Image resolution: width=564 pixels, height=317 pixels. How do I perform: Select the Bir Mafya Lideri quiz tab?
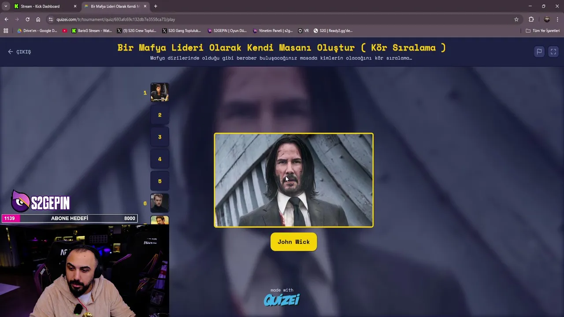click(115, 6)
